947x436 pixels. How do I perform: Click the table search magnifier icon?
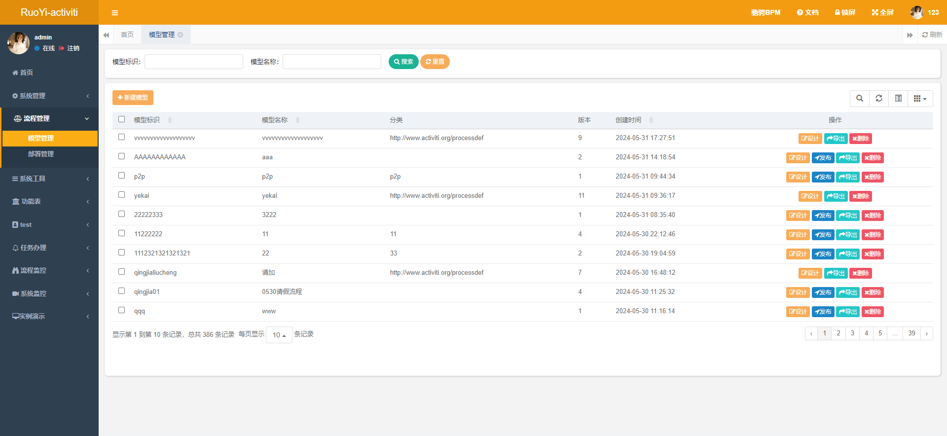click(x=860, y=98)
